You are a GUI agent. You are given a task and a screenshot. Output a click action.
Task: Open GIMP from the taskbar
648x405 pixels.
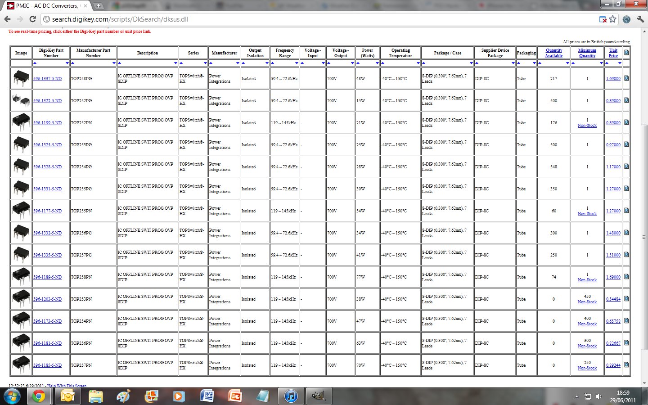point(319,396)
